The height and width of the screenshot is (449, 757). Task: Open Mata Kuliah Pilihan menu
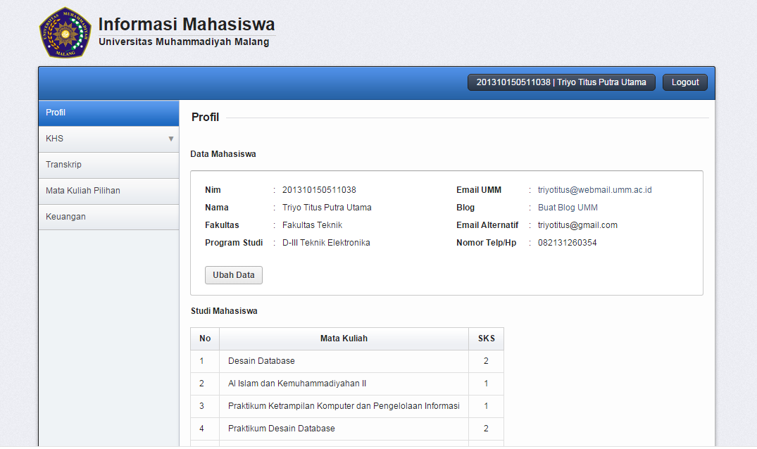point(108,191)
